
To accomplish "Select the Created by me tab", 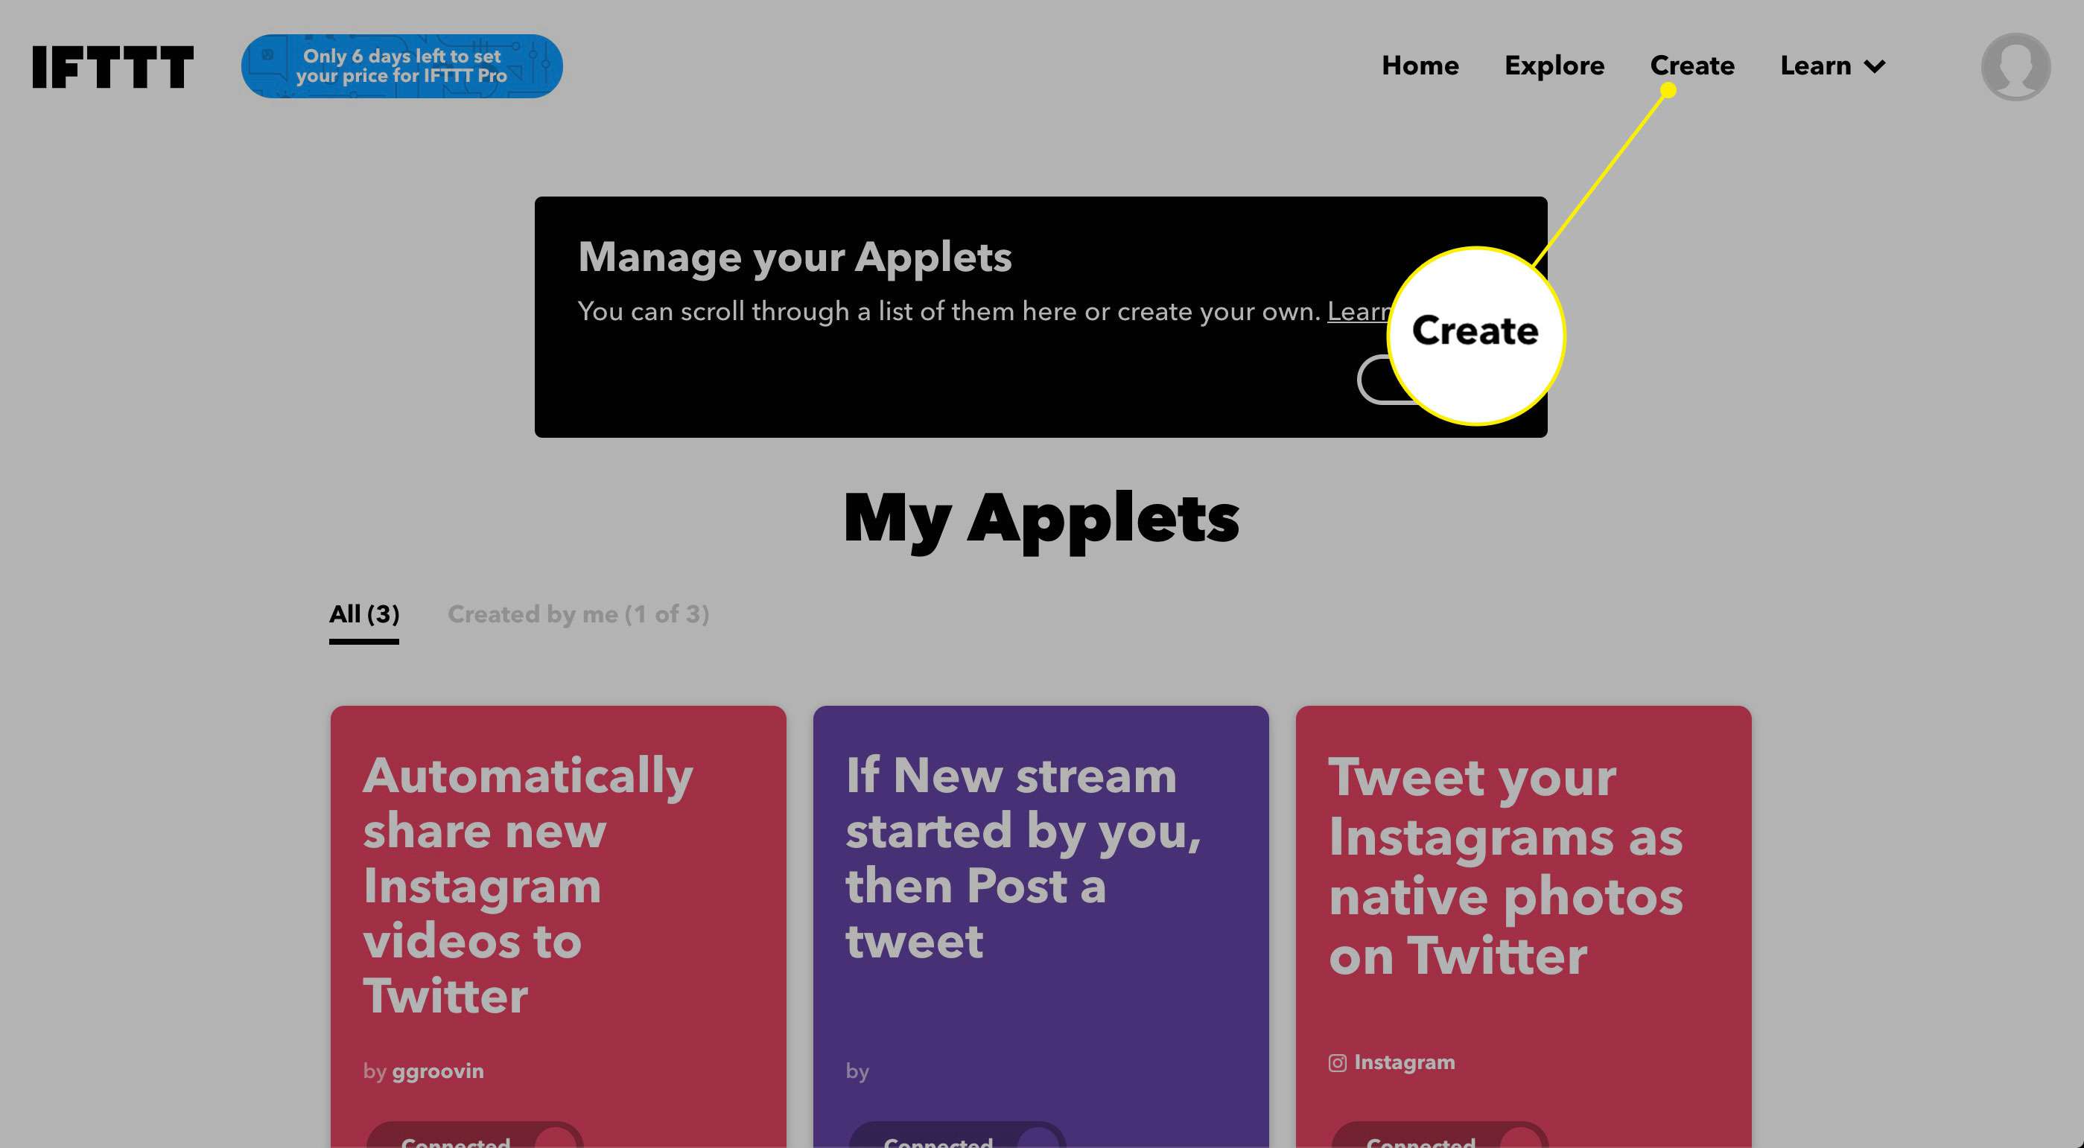I will pyautogui.click(x=578, y=613).
